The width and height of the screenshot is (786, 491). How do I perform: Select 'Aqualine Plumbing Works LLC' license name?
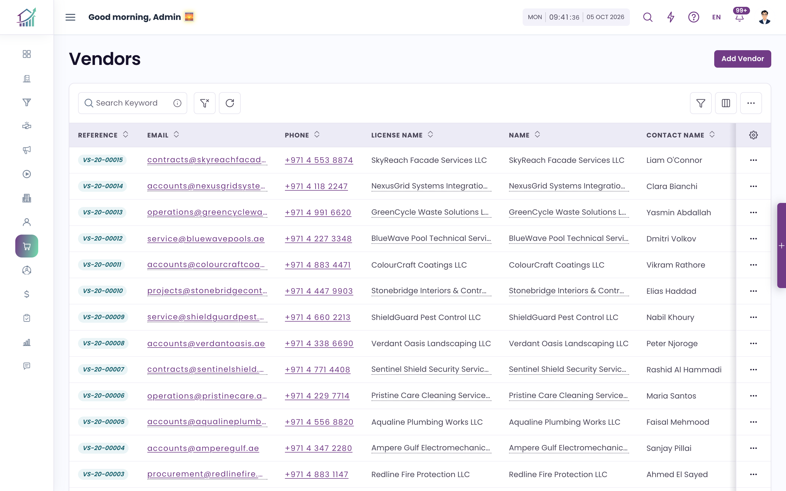click(427, 422)
